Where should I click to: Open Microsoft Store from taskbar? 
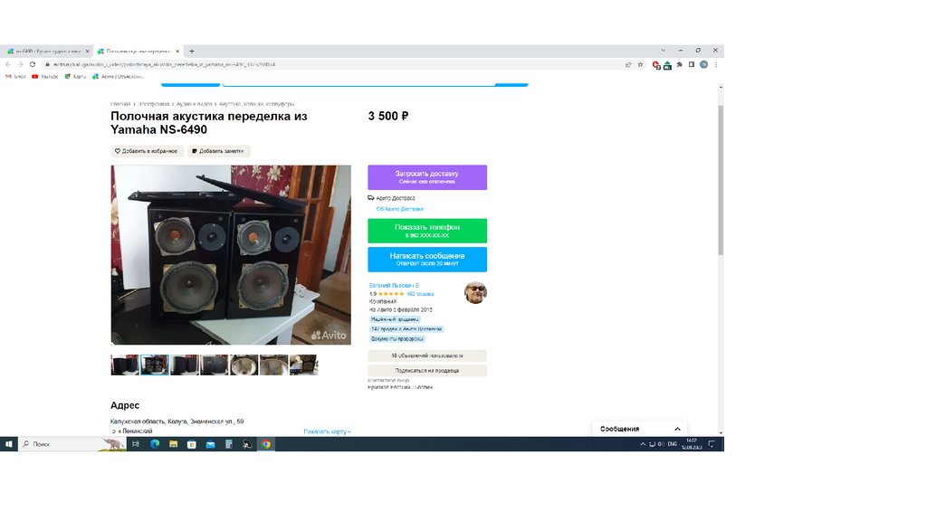tap(192, 444)
